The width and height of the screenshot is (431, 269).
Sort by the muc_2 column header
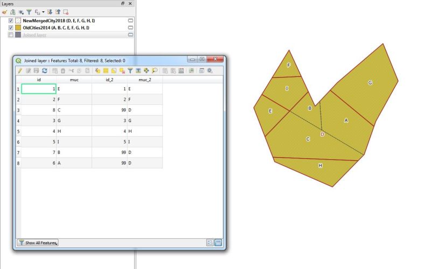tap(145, 80)
